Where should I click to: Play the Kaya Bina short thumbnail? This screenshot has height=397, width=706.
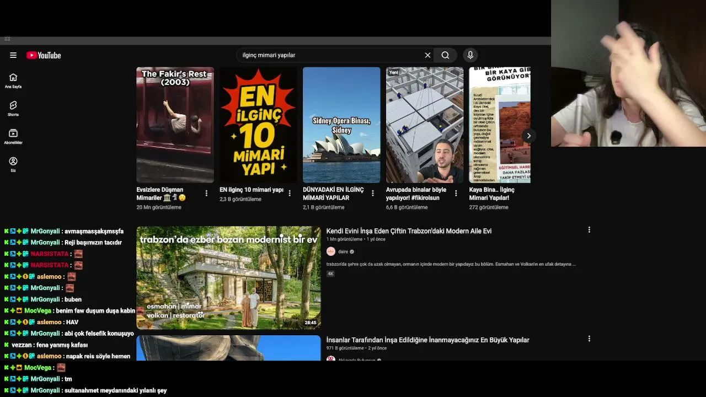coord(500,125)
